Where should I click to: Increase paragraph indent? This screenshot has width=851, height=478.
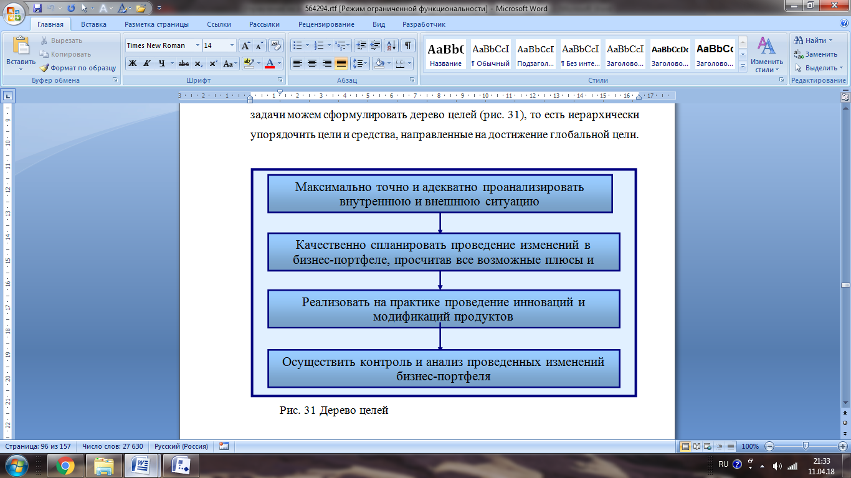point(376,45)
